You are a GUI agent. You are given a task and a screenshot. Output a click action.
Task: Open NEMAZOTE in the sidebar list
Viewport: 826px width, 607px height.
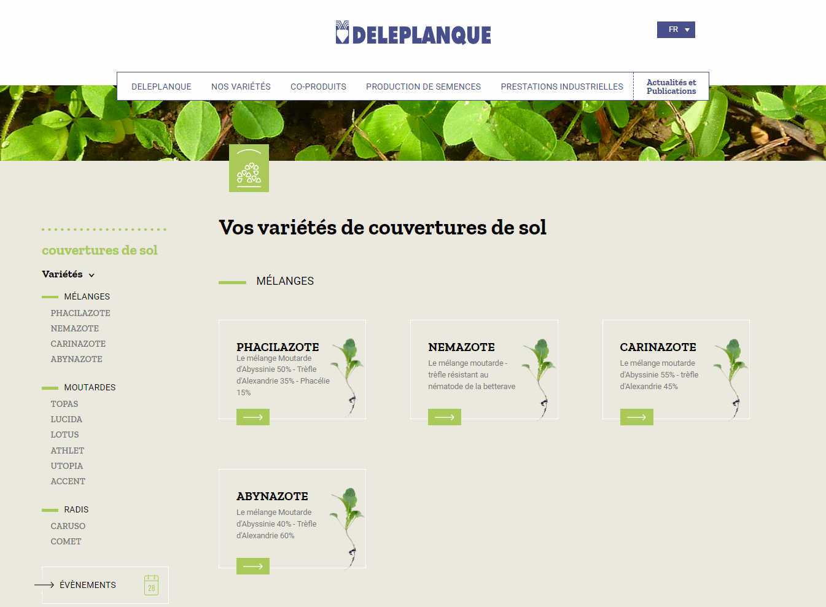tap(74, 328)
